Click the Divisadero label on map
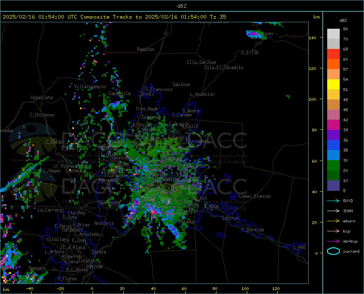364x294 pixels. click(x=197, y=141)
